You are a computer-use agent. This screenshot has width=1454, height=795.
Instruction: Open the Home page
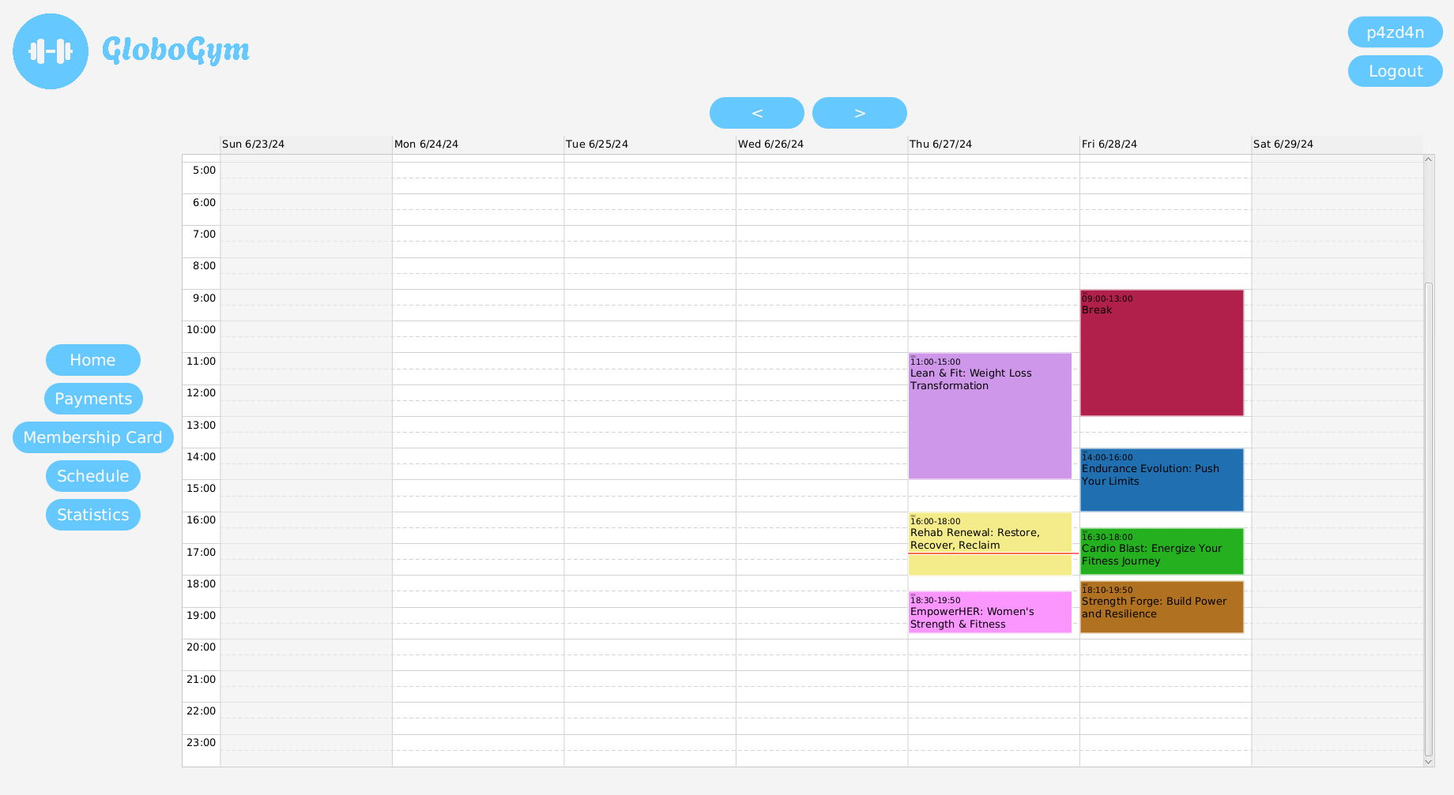pyautogui.click(x=92, y=360)
